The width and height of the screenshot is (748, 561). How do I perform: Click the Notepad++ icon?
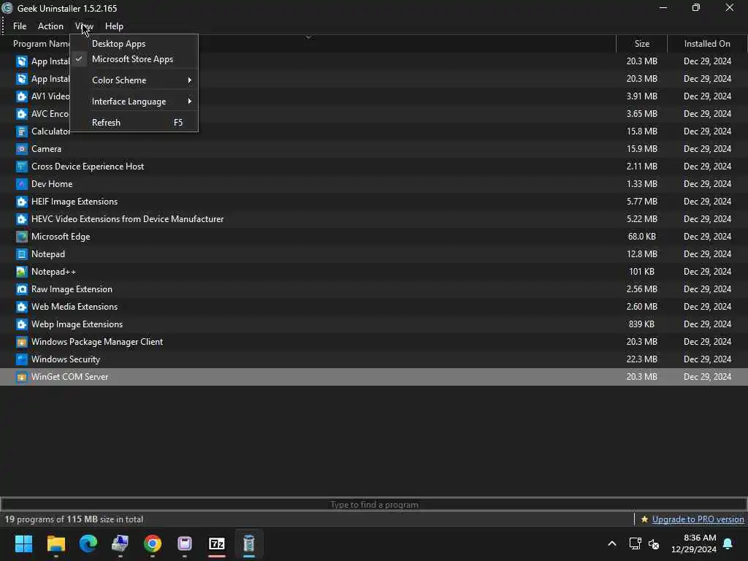[x=21, y=272]
